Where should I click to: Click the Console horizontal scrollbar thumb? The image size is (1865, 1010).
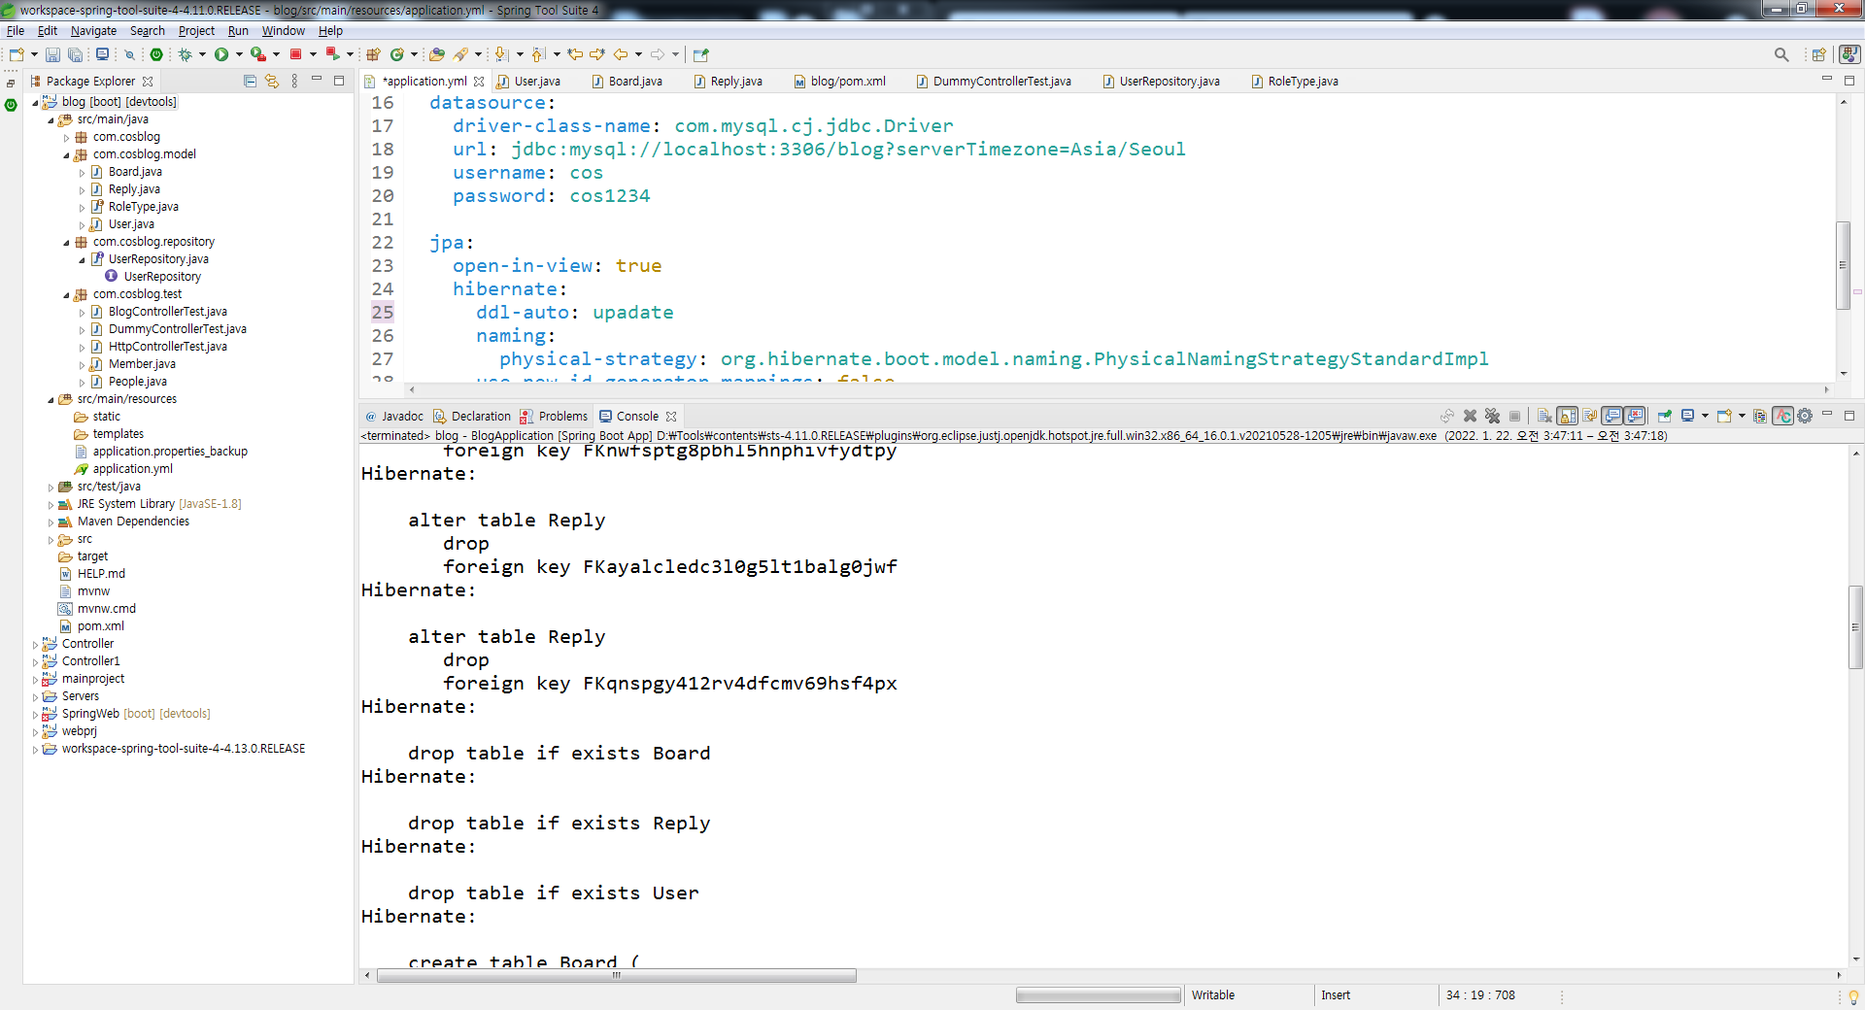[617, 976]
